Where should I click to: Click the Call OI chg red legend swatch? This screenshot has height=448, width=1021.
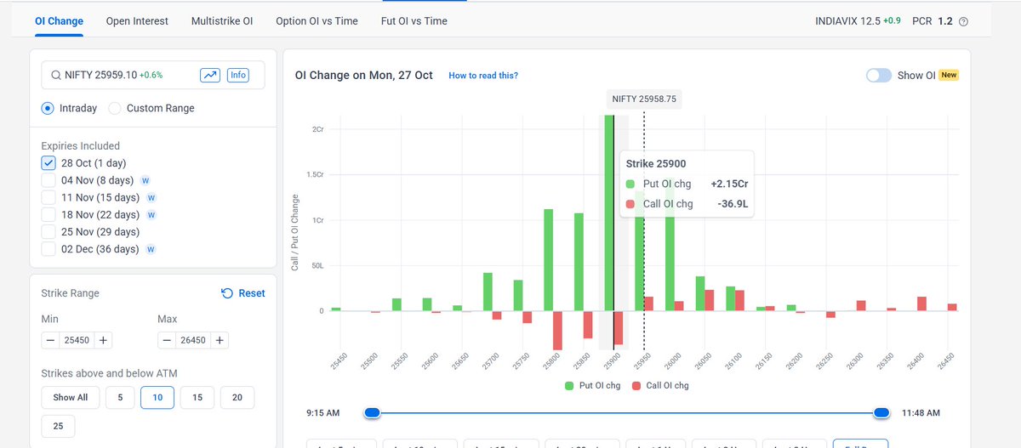636,385
